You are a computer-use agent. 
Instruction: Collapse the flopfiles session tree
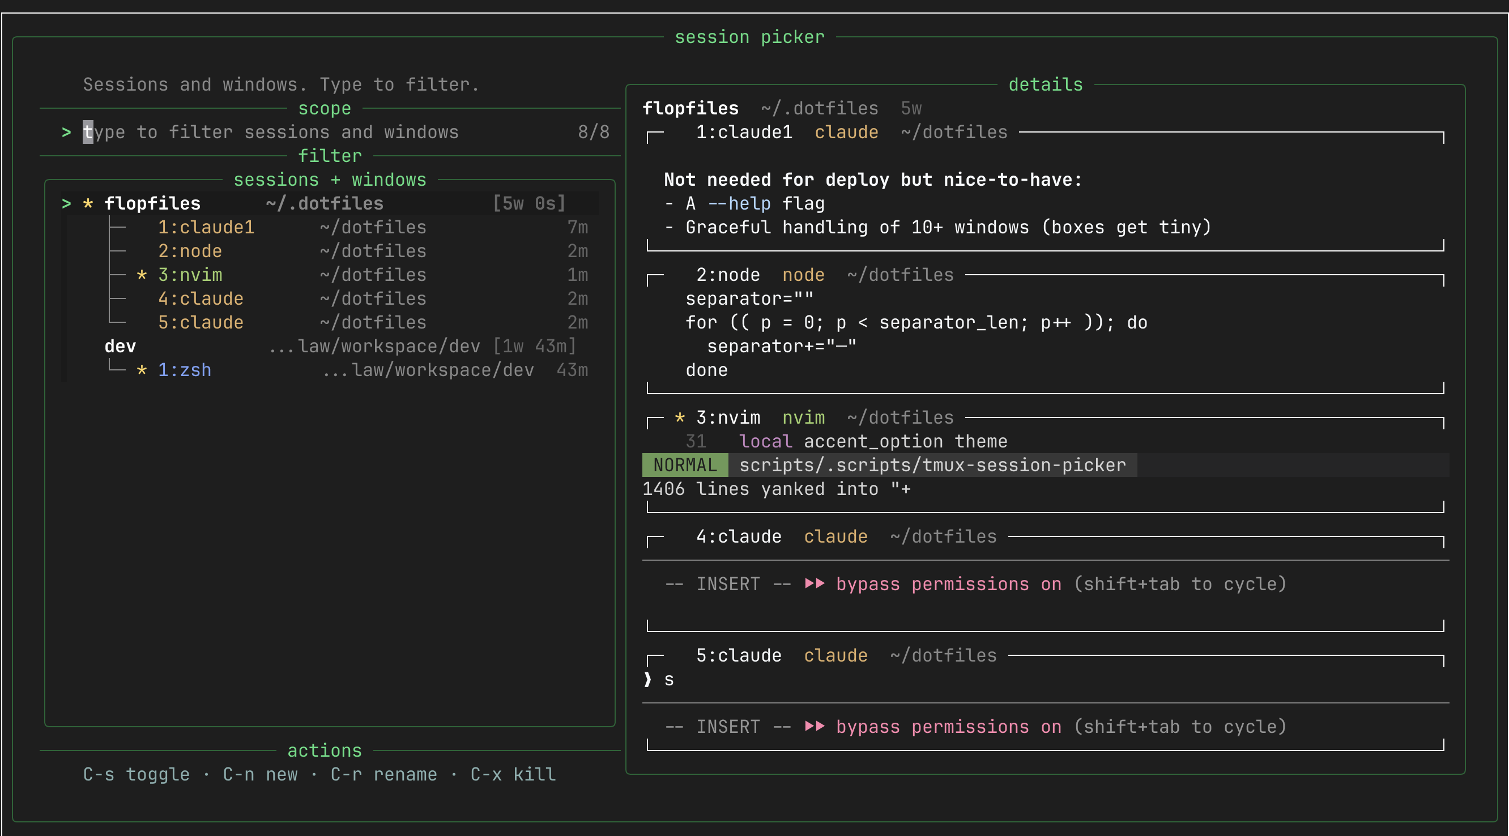152,203
